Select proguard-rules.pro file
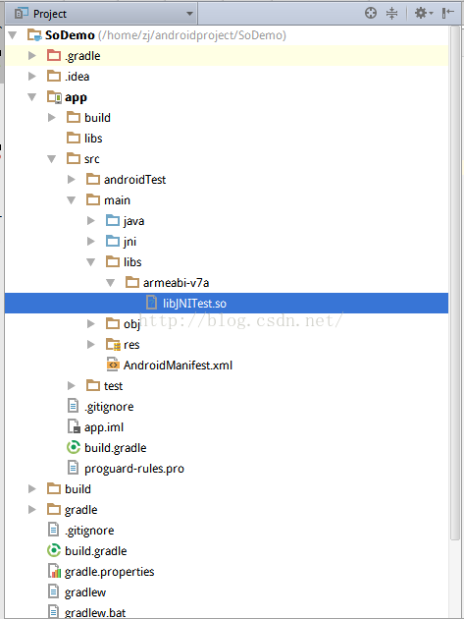Viewport: 464px width, 619px height. pos(134,469)
